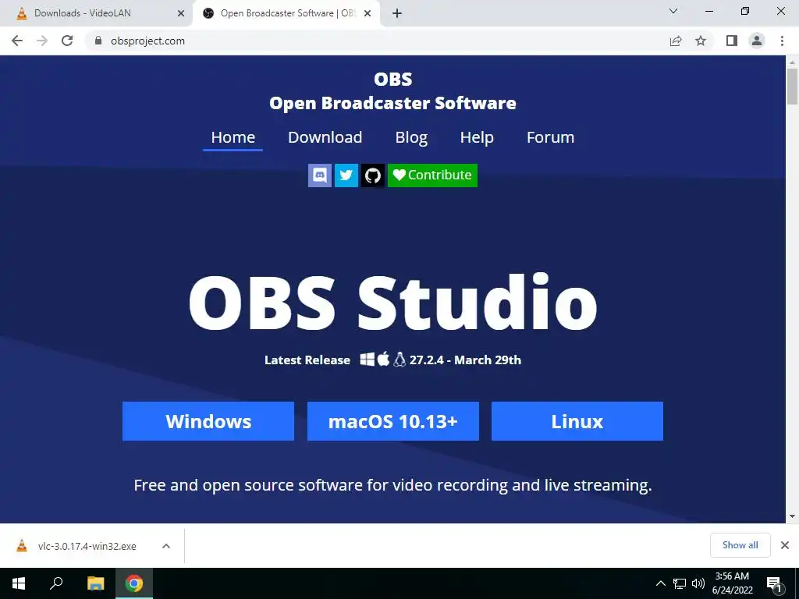Click the "27.2.4 - March 29th" text
The image size is (799, 599).
465,360
